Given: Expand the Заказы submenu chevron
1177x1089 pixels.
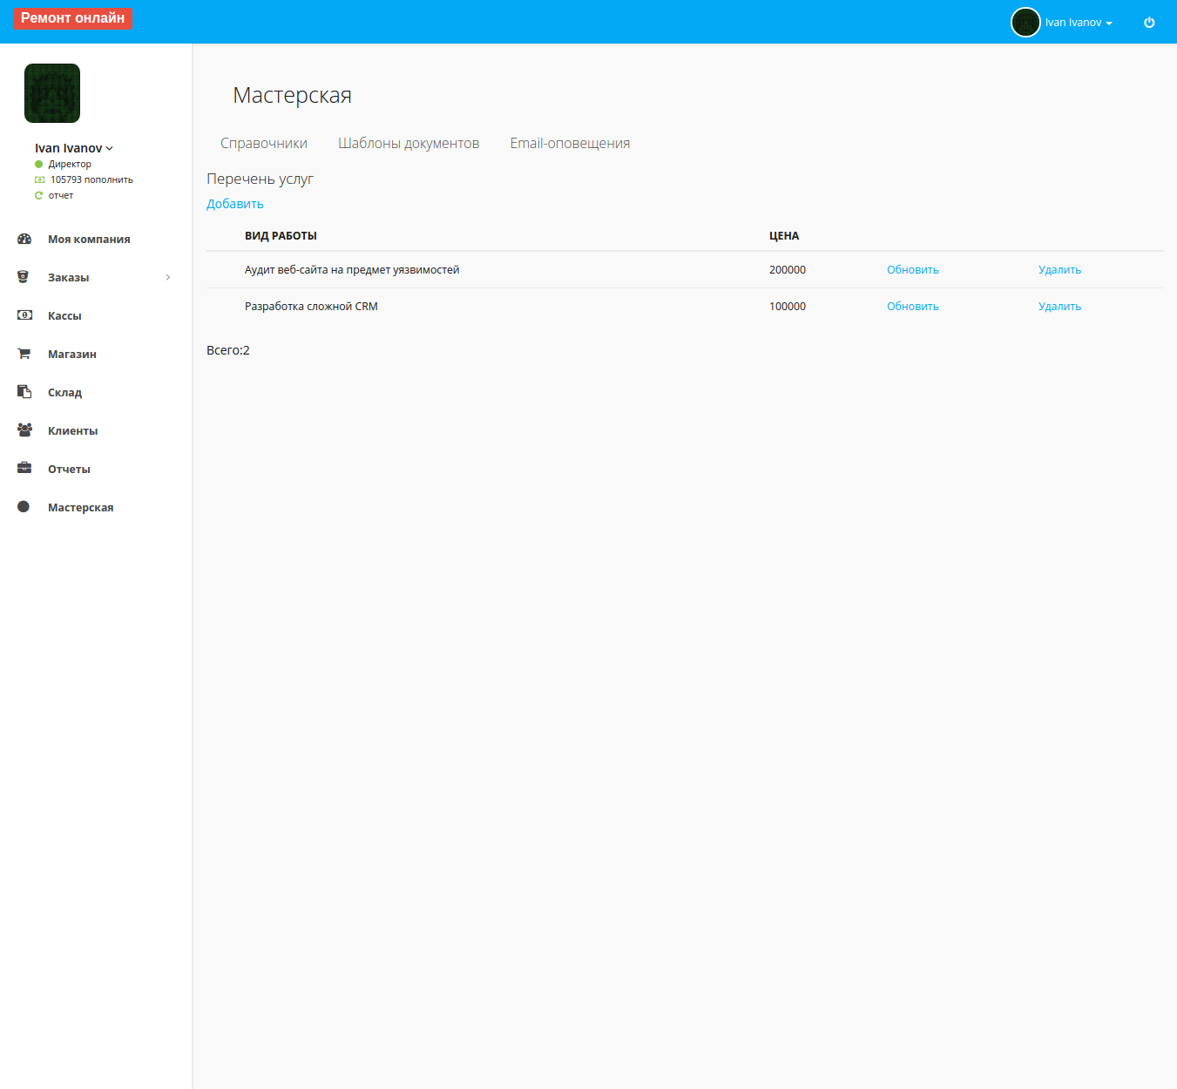Looking at the screenshot, I should [x=168, y=277].
